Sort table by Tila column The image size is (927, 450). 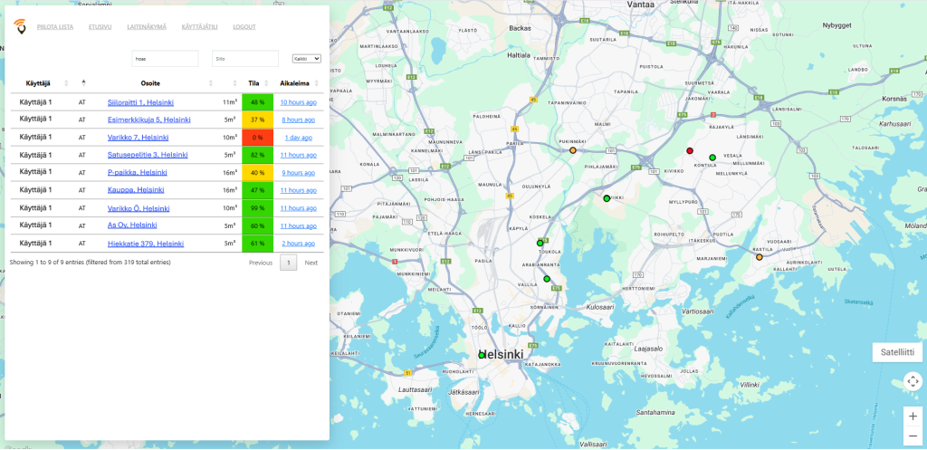click(253, 83)
